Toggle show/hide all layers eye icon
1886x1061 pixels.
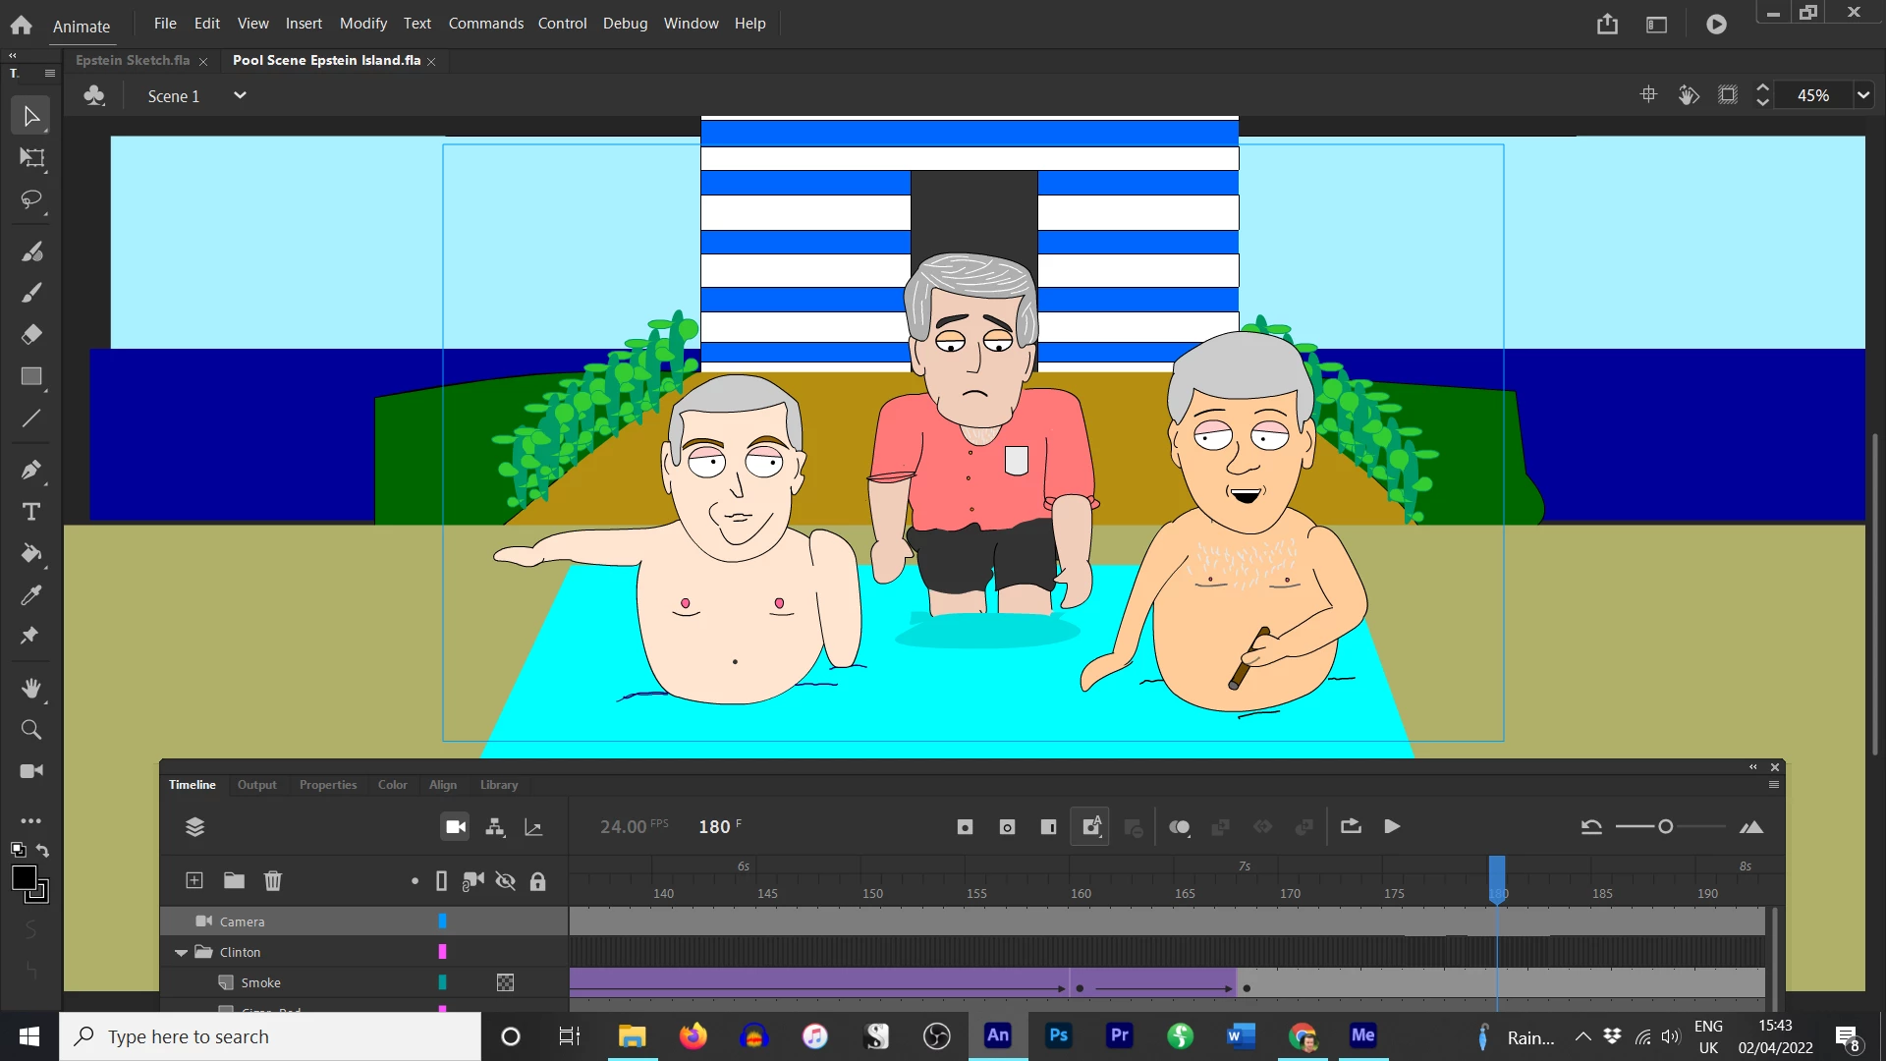click(x=506, y=881)
